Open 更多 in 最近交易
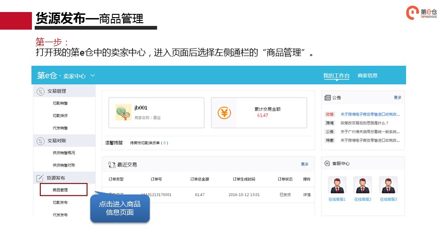Image resolution: width=444 pixels, height=250 pixels. pos(305,164)
